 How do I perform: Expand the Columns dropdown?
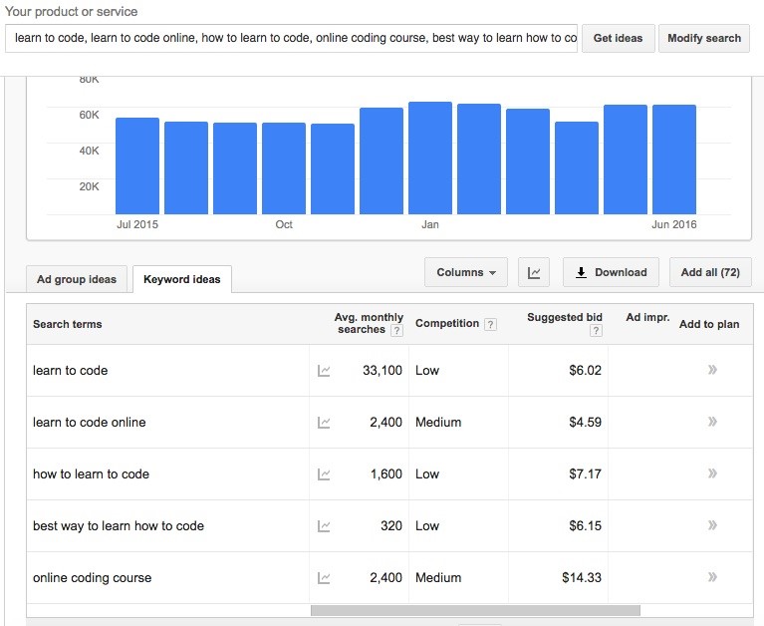466,272
